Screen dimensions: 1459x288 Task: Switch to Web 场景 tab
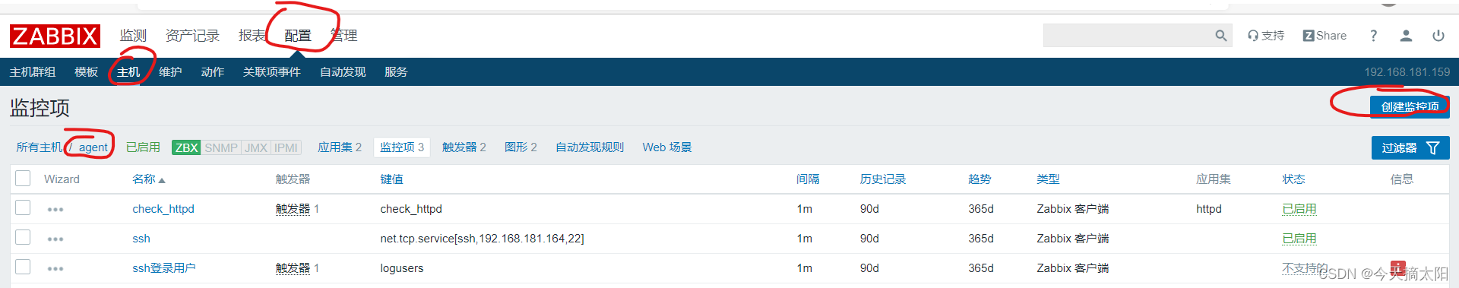[x=667, y=147]
